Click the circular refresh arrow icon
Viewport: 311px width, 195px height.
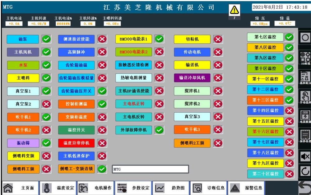click(305, 171)
